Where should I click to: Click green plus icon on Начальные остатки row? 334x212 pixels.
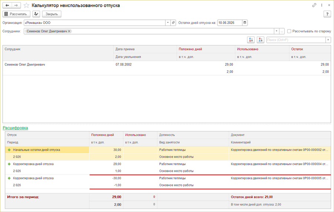point(9,150)
